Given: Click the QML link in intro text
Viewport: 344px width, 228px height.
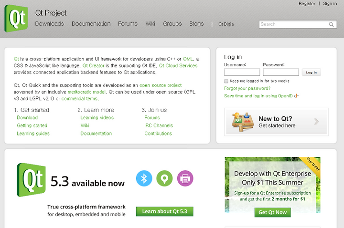Looking at the screenshot, I should pyautogui.click(x=188, y=59).
